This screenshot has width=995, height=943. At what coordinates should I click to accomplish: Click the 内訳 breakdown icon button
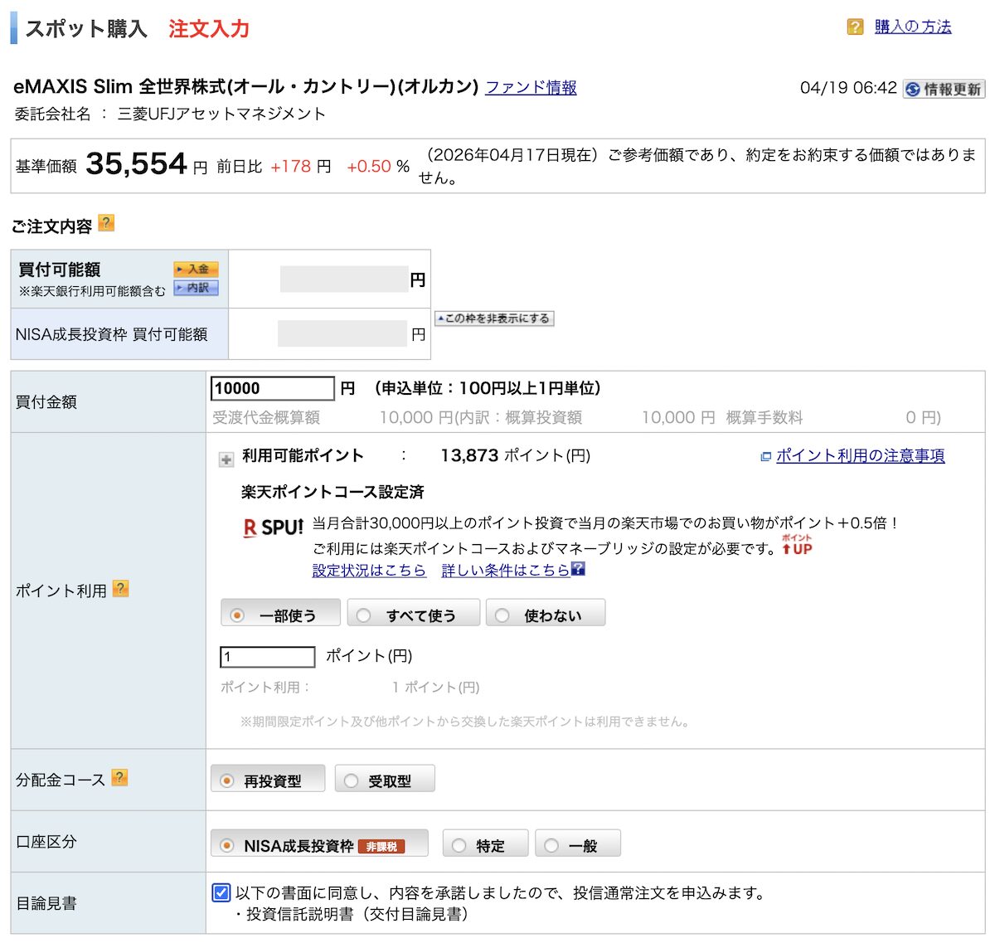click(x=196, y=288)
